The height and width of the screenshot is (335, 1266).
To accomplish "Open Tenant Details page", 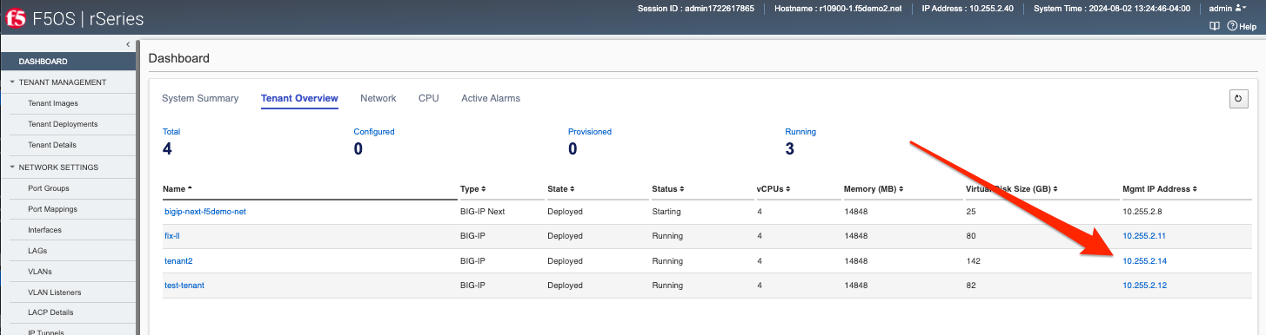I will [52, 145].
